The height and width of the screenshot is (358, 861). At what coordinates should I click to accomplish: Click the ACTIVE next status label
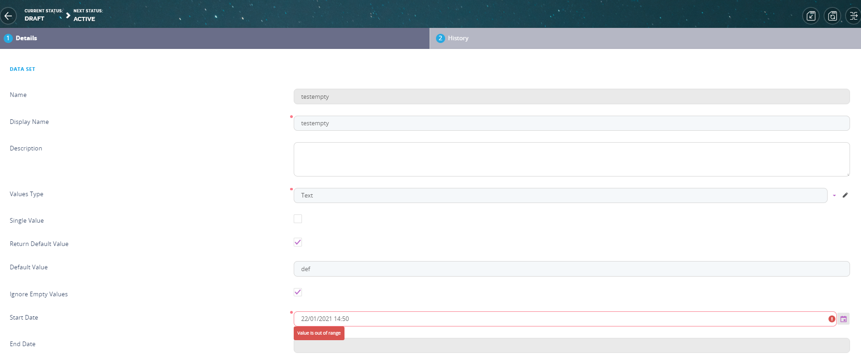84,19
